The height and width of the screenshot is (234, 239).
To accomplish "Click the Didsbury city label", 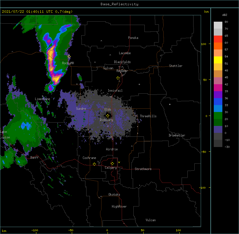I will click(x=106, y=120).
